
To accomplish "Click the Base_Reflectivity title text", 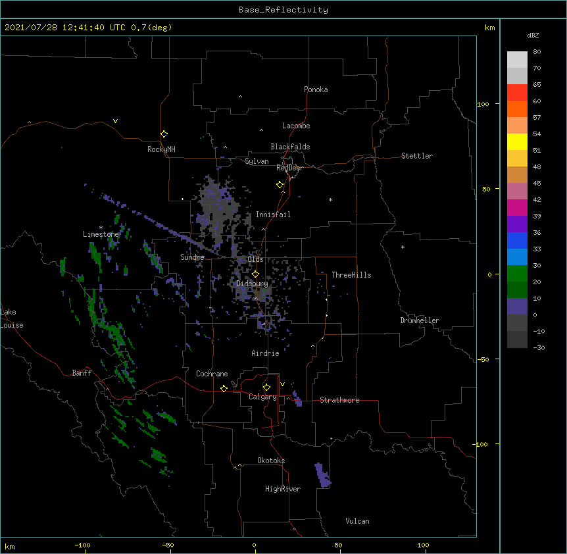I will (x=283, y=10).
